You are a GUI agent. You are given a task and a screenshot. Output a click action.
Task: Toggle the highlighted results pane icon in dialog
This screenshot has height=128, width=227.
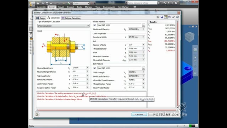[166, 17]
